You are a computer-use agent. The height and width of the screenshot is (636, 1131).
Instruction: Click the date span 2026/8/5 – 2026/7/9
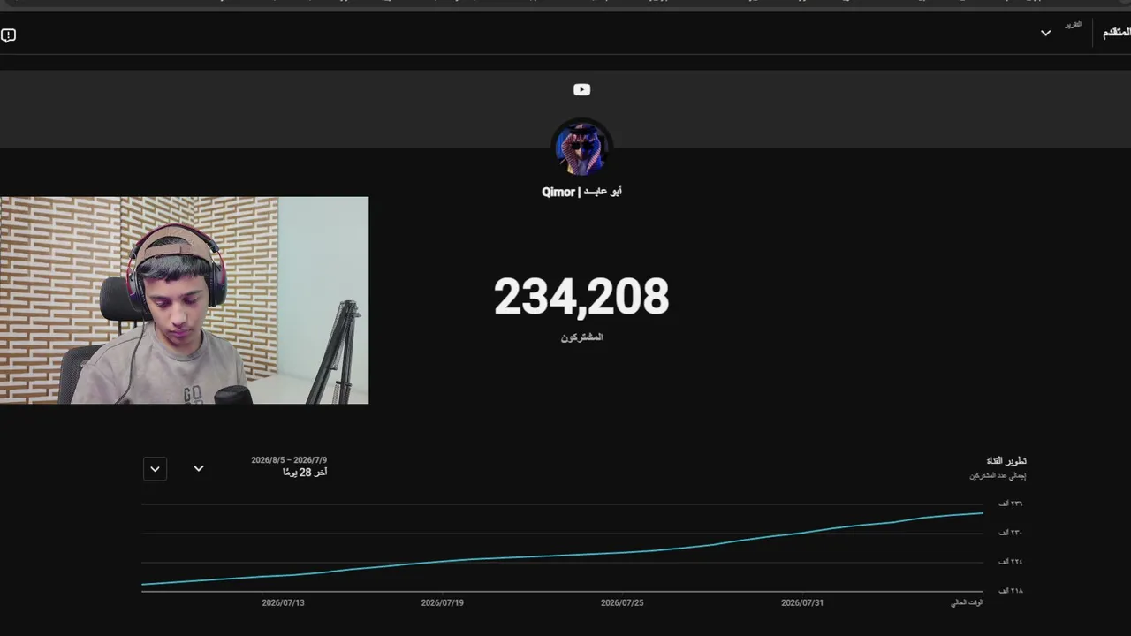(289, 460)
